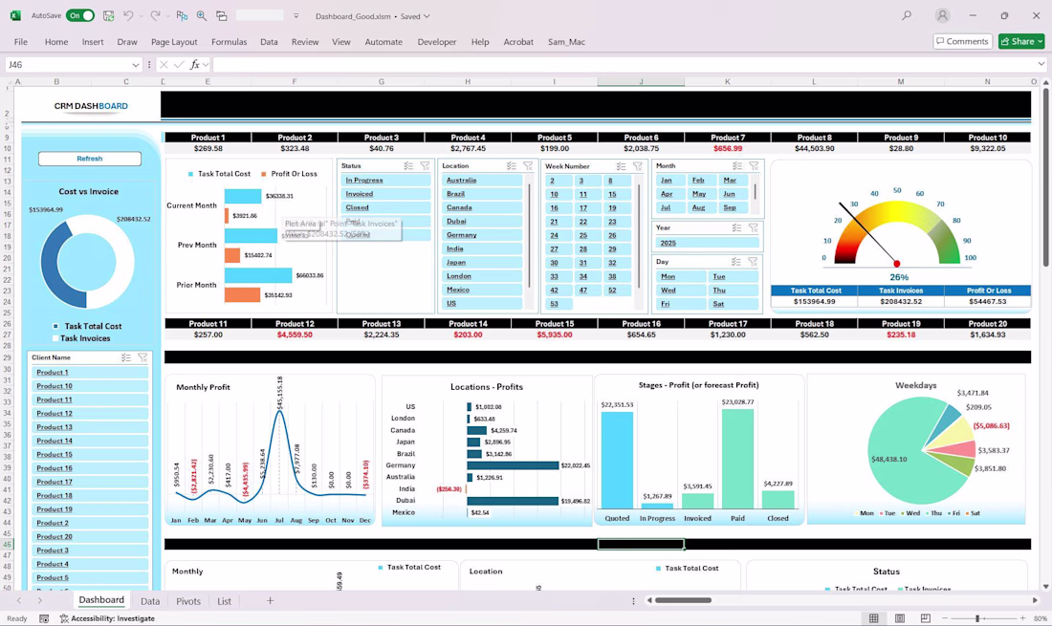
Task: Open the Share button dropdown
Action: pos(1040,41)
